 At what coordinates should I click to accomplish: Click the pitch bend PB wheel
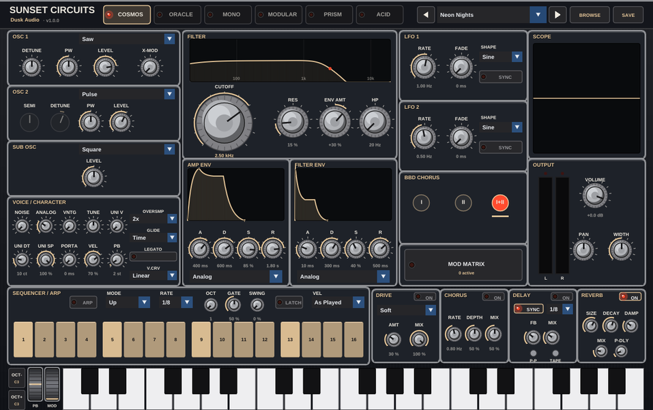pyautogui.click(x=35, y=384)
